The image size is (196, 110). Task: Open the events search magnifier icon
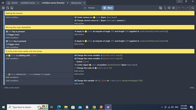[x=193, y=8]
